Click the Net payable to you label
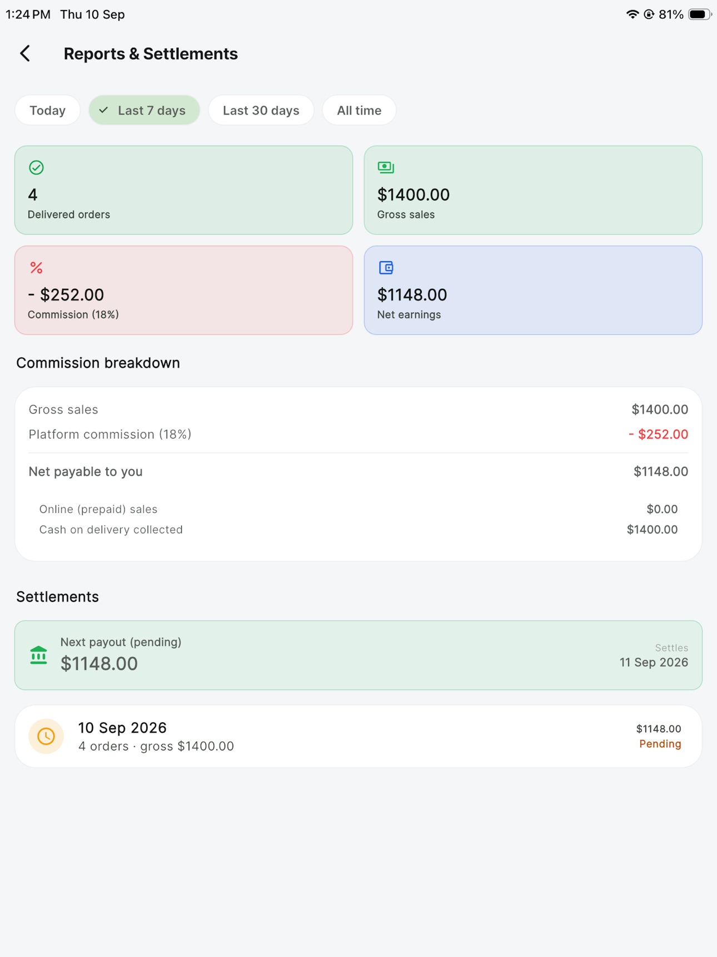The width and height of the screenshot is (717, 957). pos(86,472)
